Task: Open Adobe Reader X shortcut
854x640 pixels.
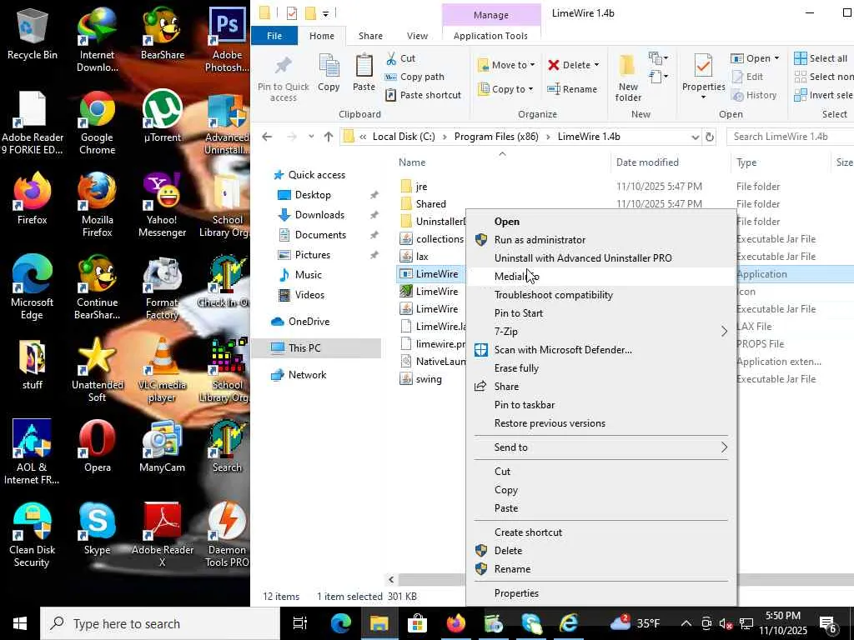Action: [163, 534]
